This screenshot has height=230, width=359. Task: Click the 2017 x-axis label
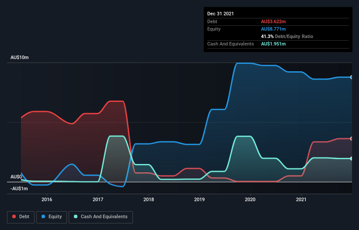[98, 199]
